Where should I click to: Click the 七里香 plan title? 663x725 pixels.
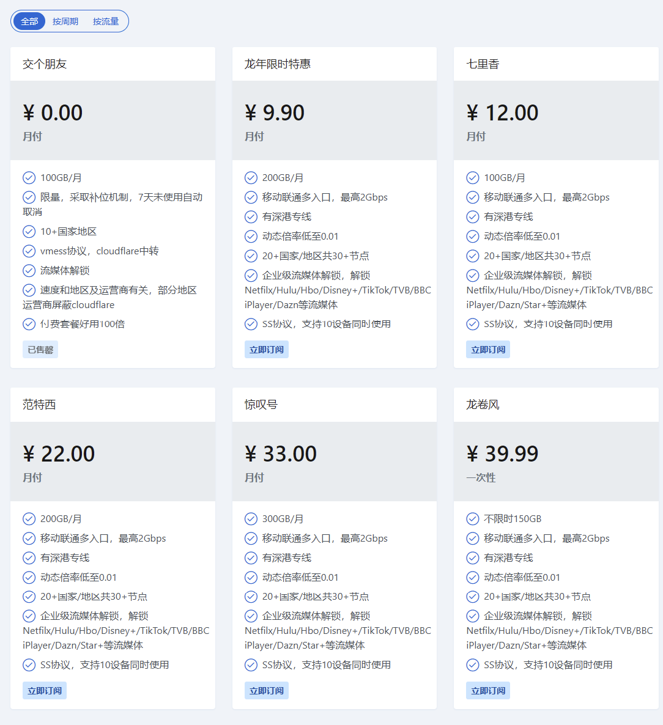click(x=483, y=64)
